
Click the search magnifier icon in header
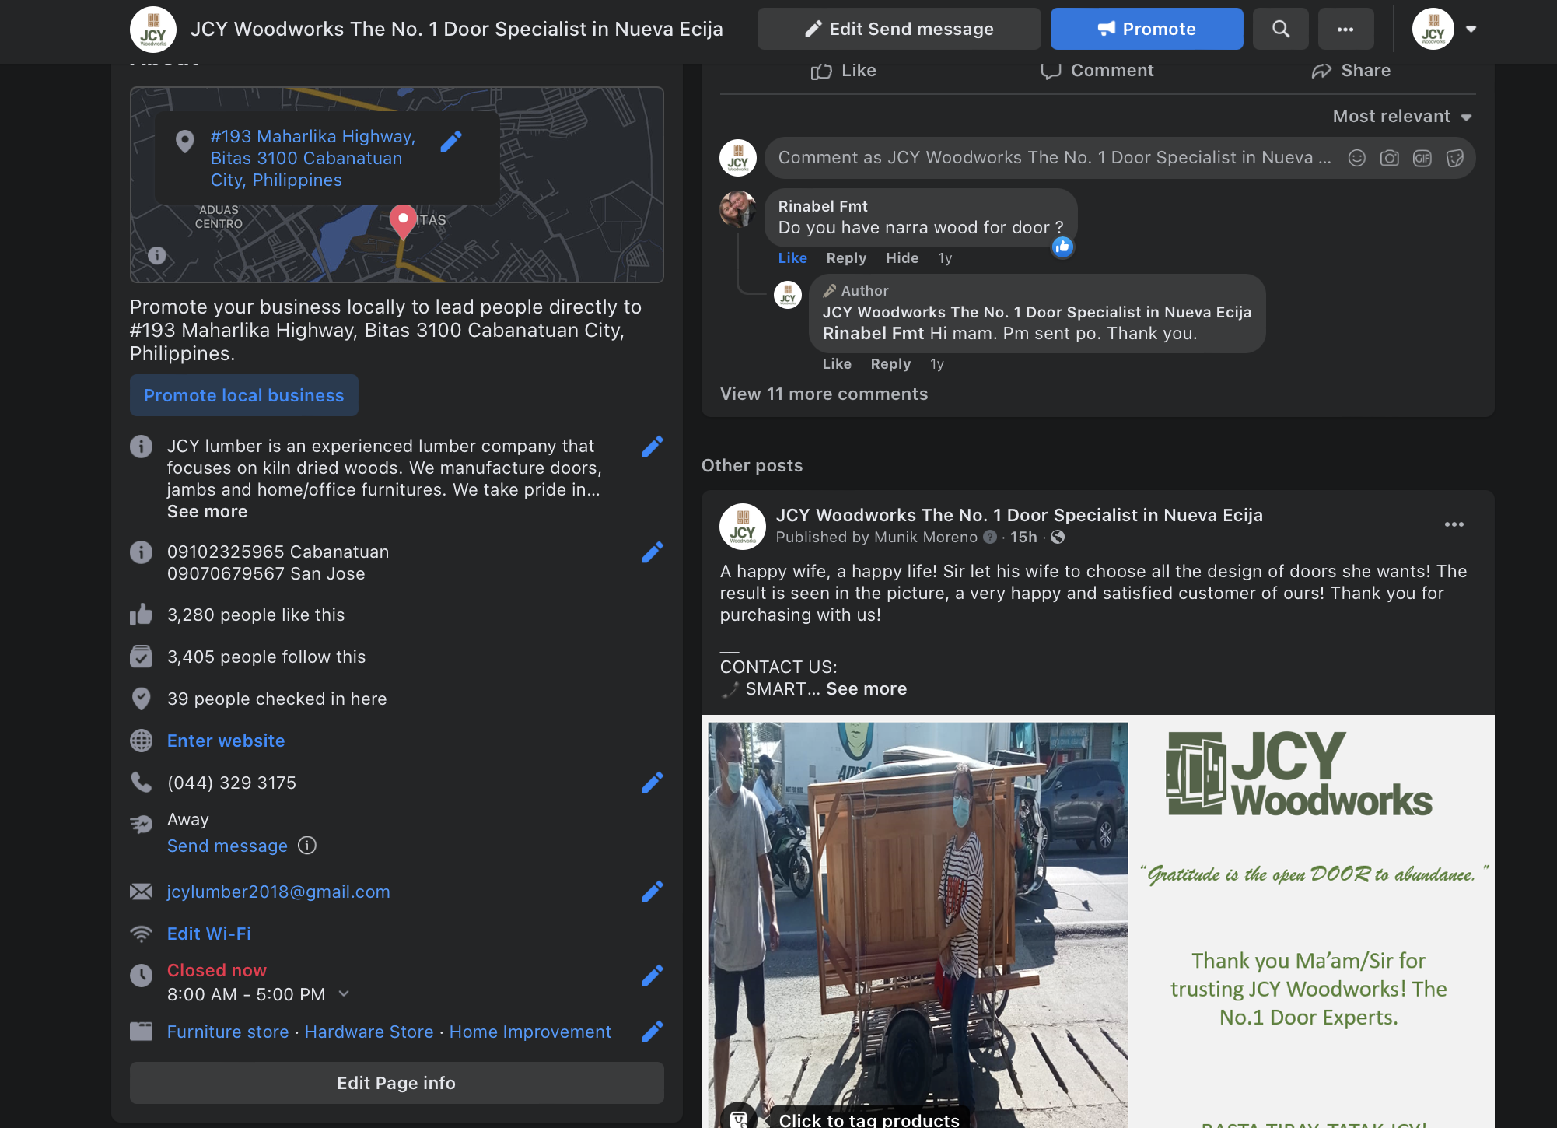pos(1280,29)
